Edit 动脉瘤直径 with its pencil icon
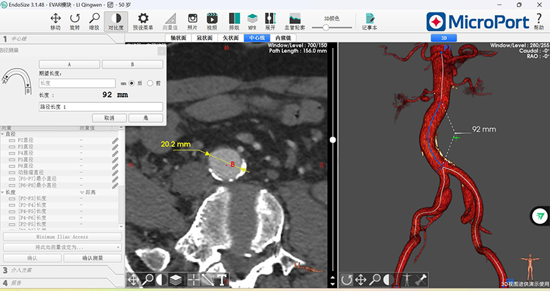550x291 pixels. 115,173
